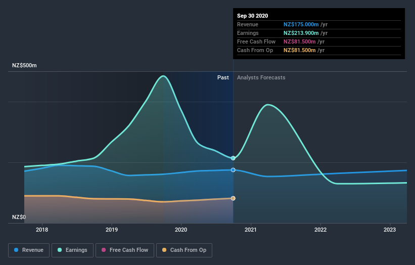Image resolution: width=415 pixels, height=265 pixels.
Task: Click the Cash From Op row label in tooltip
Action: point(255,50)
